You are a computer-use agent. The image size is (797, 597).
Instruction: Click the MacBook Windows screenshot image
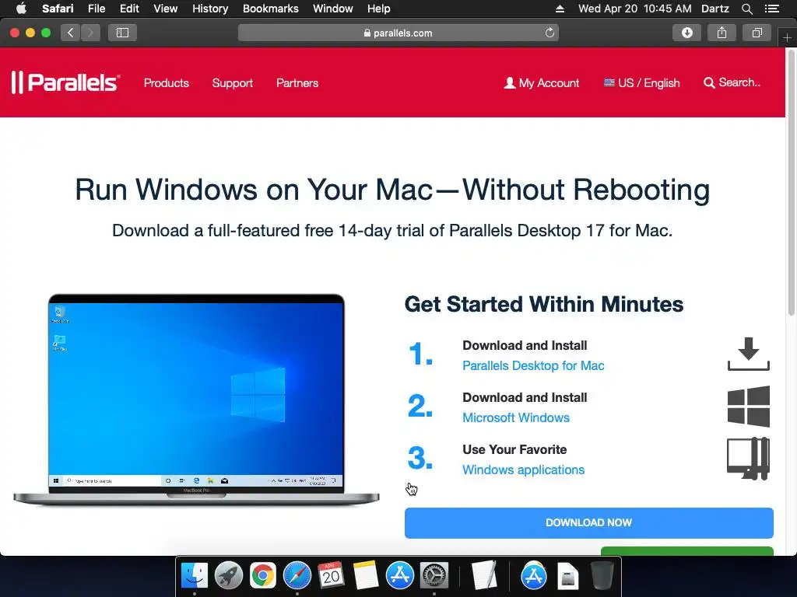coord(196,400)
